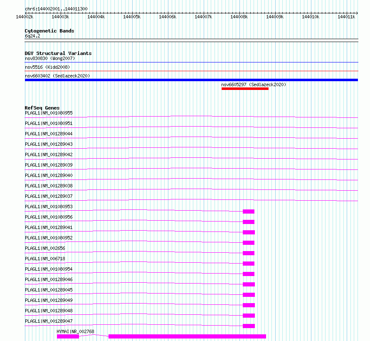The image size is (370, 341).
Task: Click the DGV Structural Variants track title
Action: [58, 53]
